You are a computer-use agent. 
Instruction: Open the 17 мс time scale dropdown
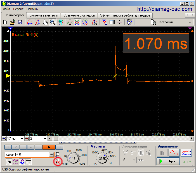[x=22, y=139]
